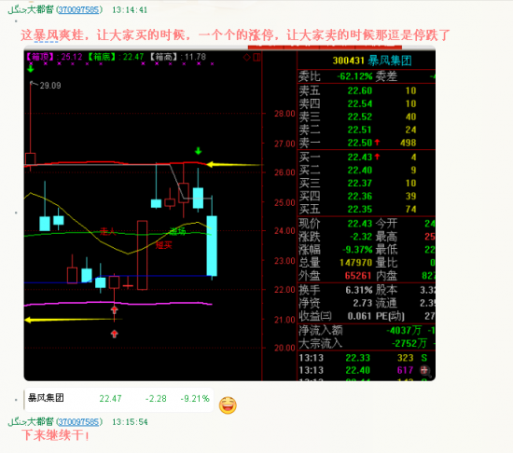Screen dimensions: 513x453
Task: Click the plus magnifier icon on 13:13 row
Action: pos(424,370)
